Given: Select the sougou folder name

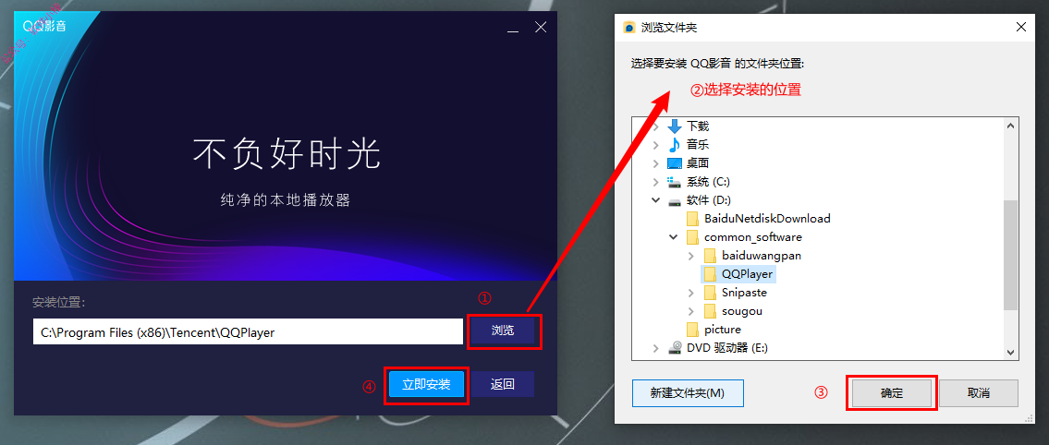Looking at the screenshot, I should (x=742, y=311).
